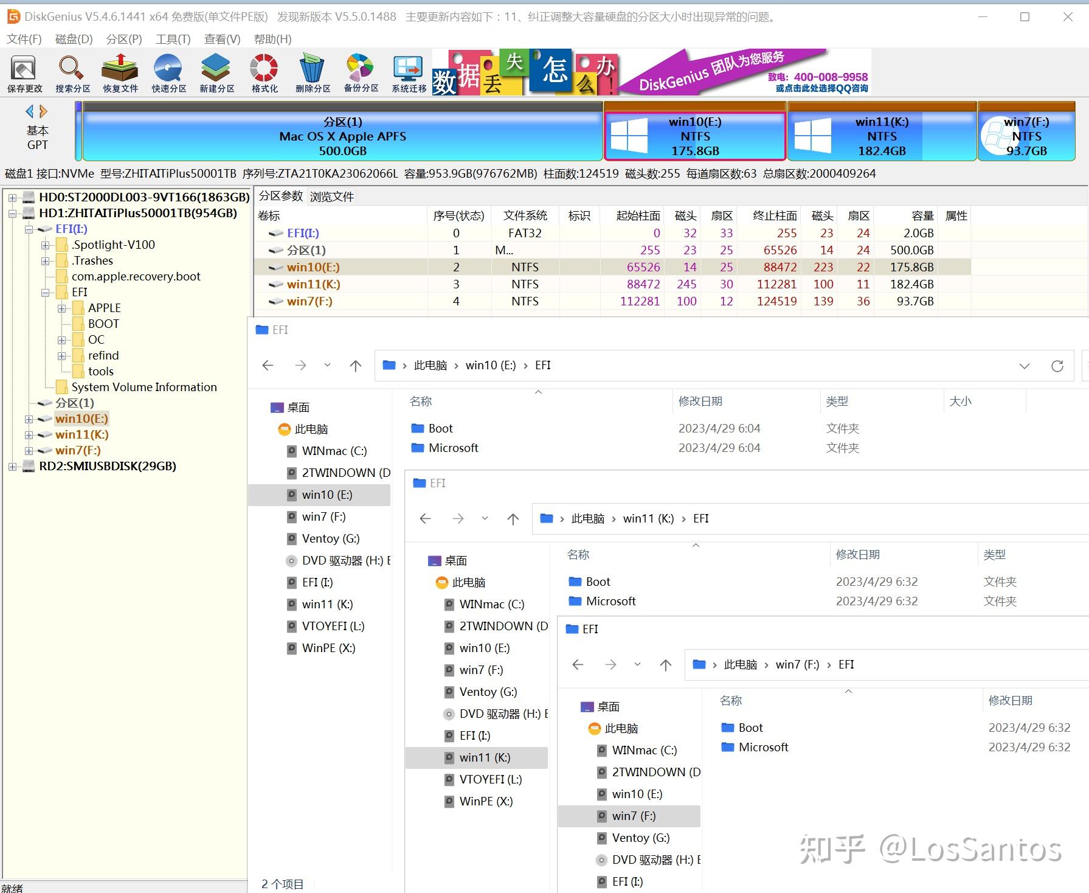Image resolution: width=1089 pixels, height=893 pixels.
Task: Click Back arrow in win10 (E:) EFI window
Action: [268, 366]
